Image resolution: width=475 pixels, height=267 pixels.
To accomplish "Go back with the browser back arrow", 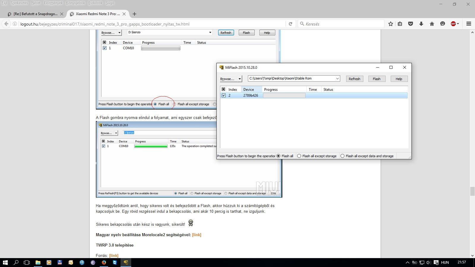I will [x=6, y=24].
